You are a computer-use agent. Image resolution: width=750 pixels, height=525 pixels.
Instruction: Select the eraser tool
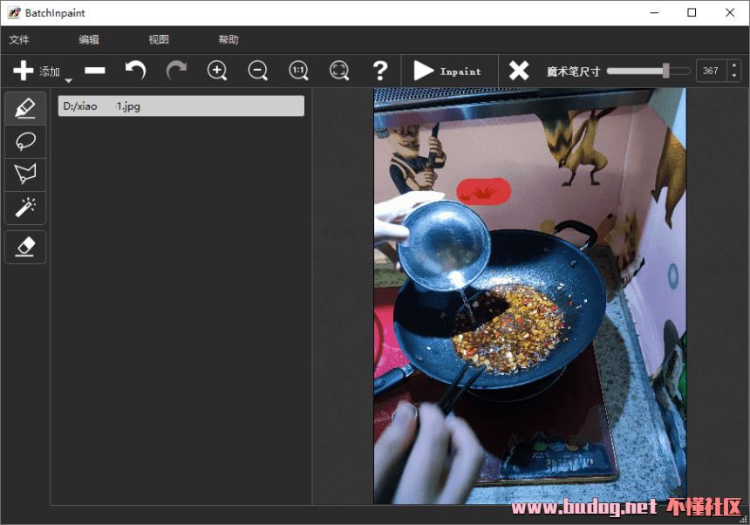click(25, 247)
